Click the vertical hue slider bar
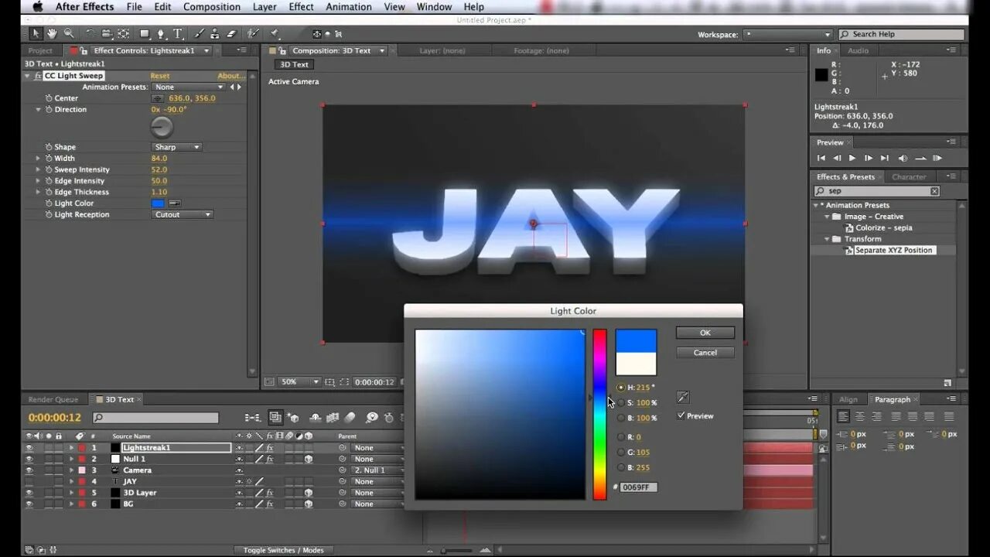The width and height of the screenshot is (990, 557). pyautogui.click(x=599, y=415)
